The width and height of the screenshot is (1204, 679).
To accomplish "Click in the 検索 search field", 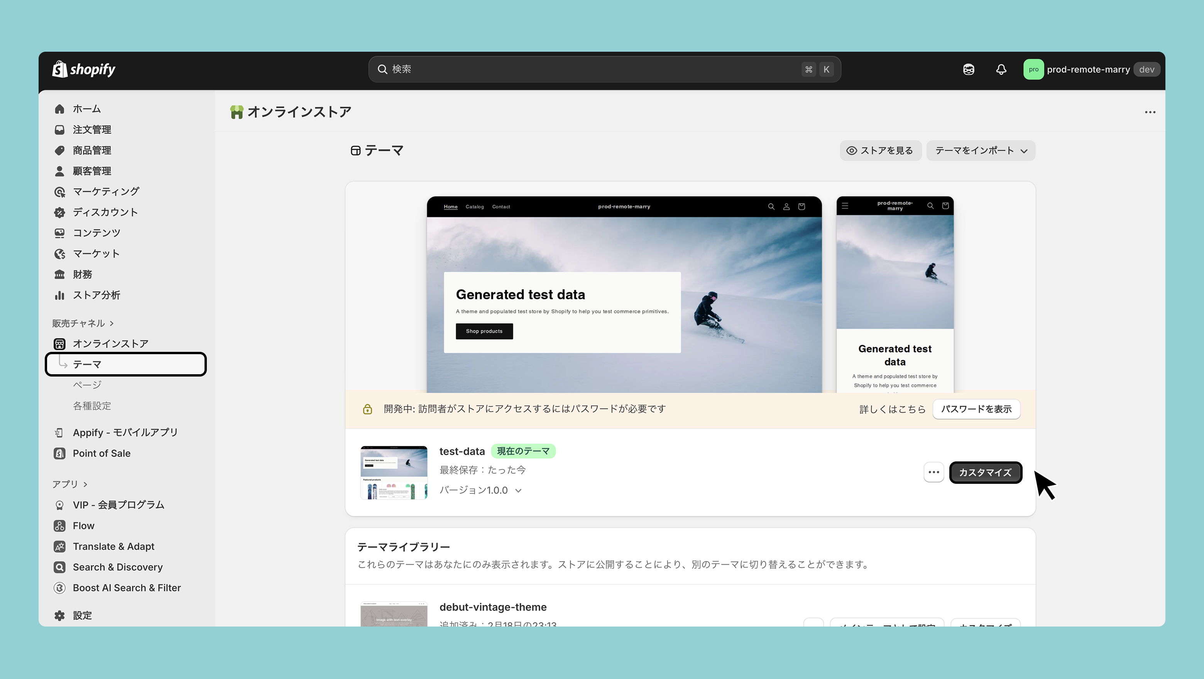I will point(594,69).
